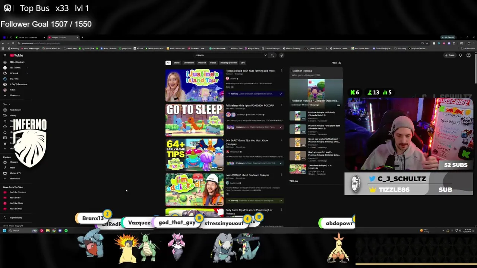Open the search Filters dropdown
Image resolution: width=477 pixels, height=268 pixels.
point(336,63)
